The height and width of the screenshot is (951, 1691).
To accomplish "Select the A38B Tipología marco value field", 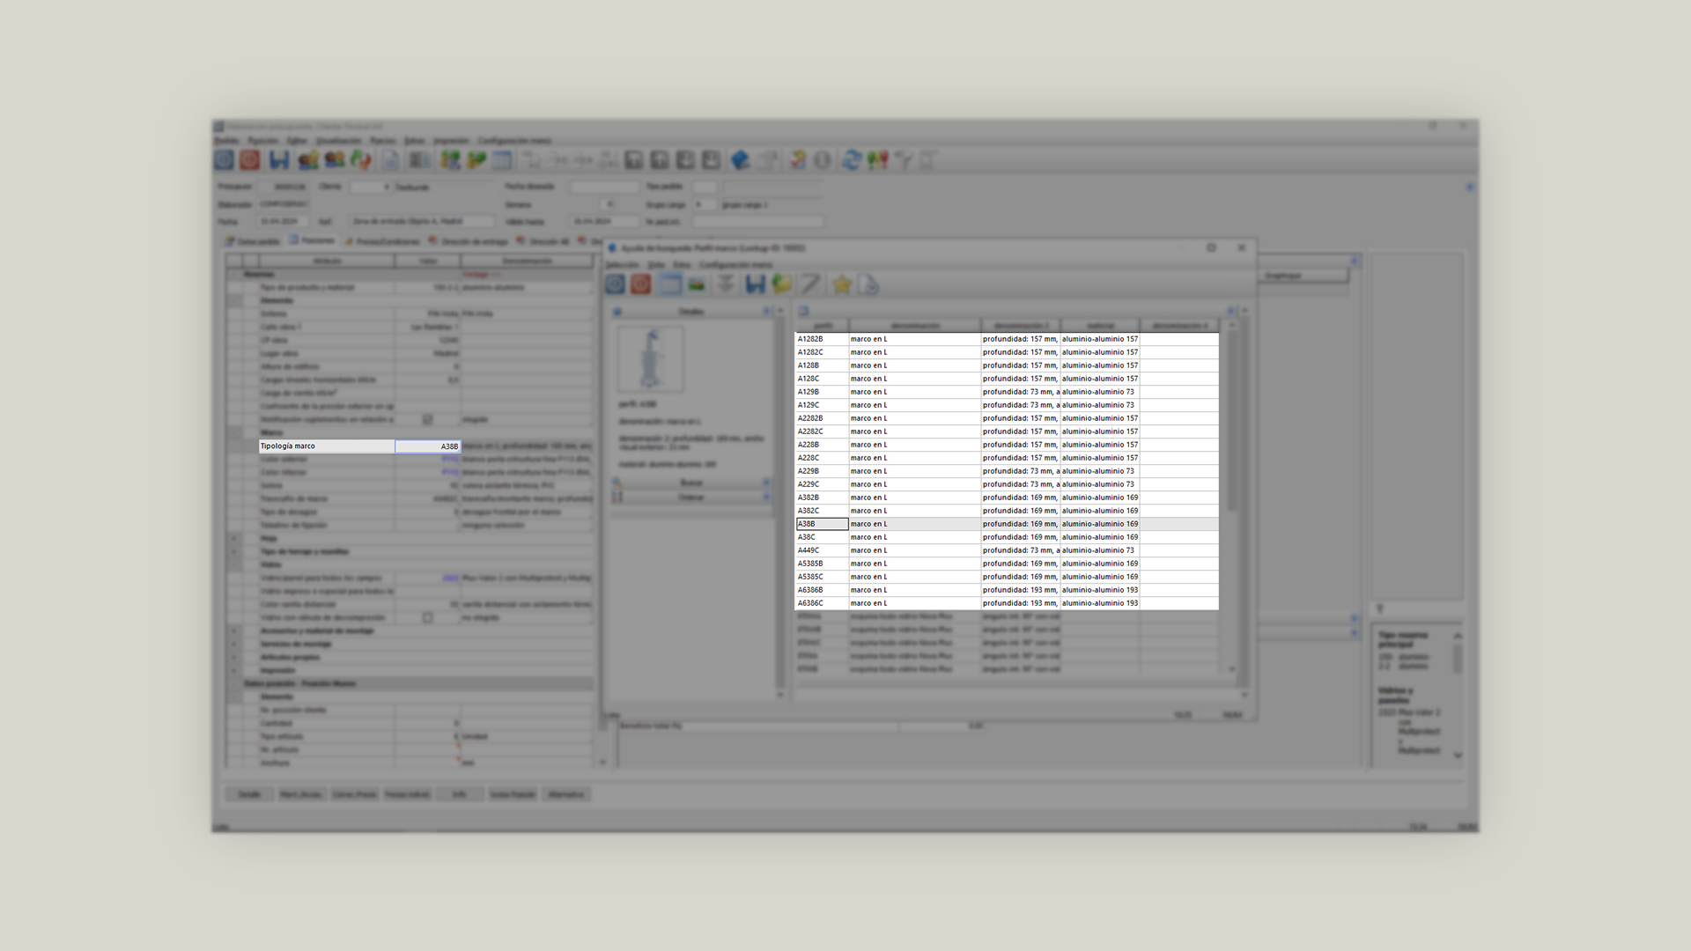I will coord(428,446).
